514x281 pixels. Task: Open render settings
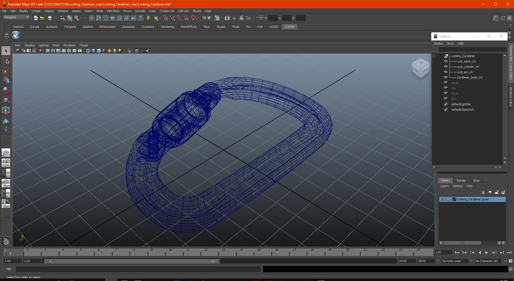click(248, 18)
